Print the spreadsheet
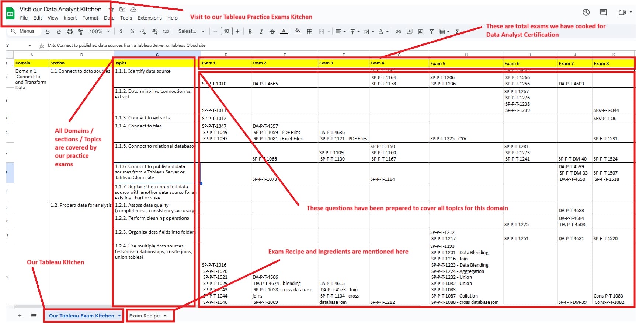The image size is (636, 323). click(70, 32)
